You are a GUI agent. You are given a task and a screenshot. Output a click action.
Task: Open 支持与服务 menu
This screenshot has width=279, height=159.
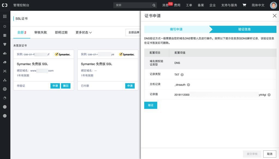point(229,5)
